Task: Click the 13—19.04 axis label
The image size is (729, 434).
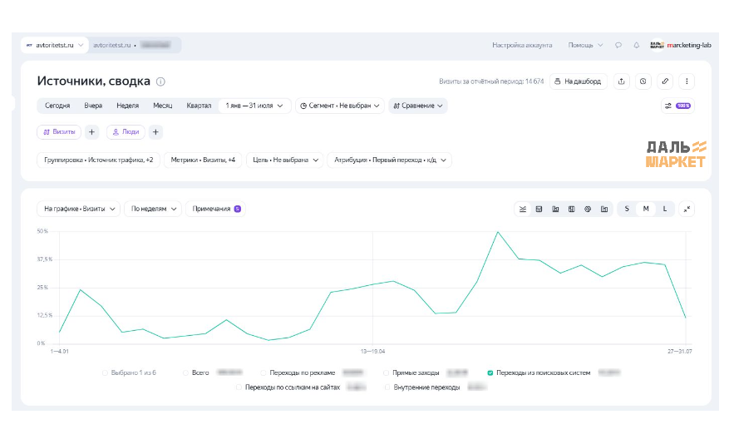Action: pos(372,352)
